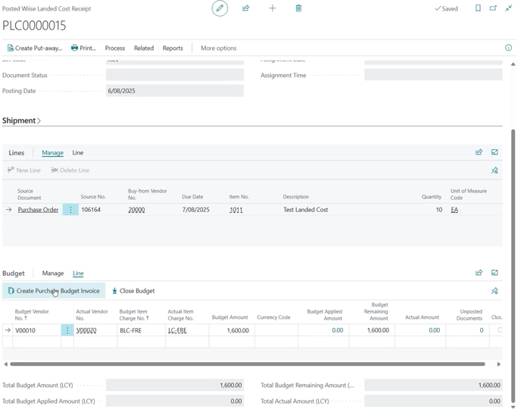Select the Line tab in Budget section
Screen dimensions: 521x409
[x=78, y=273]
